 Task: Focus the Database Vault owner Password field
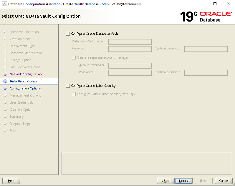pyautogui.click(x=130, y=49)
